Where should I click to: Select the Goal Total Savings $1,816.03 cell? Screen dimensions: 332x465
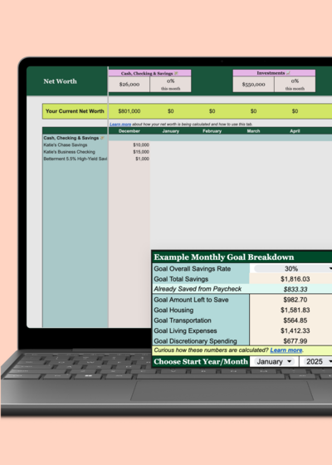point(290,279)
